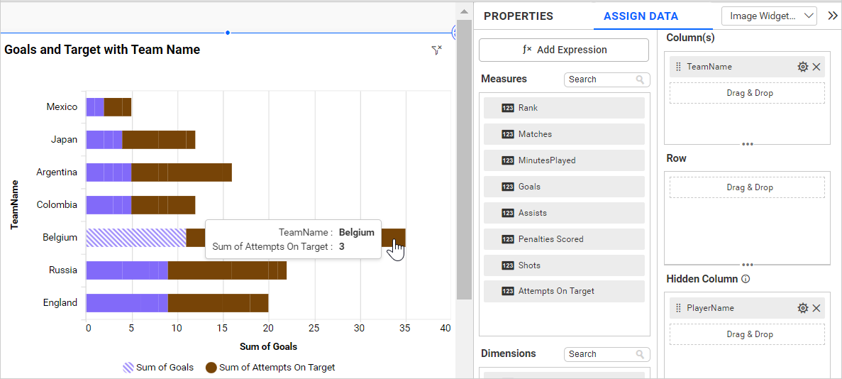Remove TeamName from Column(s)
842x379 pixels.
(x=816, y=67)
